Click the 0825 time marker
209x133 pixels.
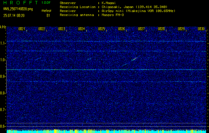coord(101,29)
